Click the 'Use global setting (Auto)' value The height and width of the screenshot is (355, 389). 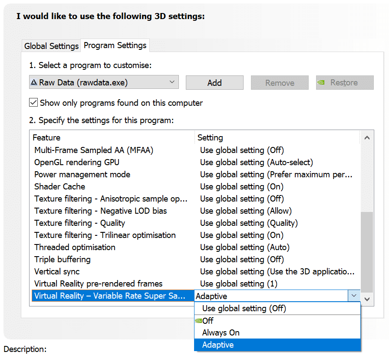(x=245, y=247)
